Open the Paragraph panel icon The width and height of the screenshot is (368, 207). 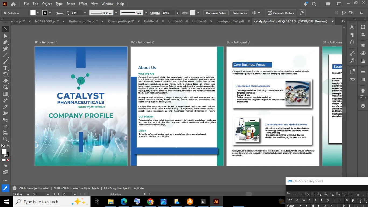tap(352, 35)
